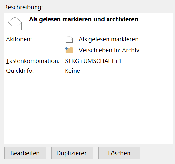Select the heading 'Als gelesen markieren und archivieren'
The image size is (175, 164).
(x=84, y=19)
